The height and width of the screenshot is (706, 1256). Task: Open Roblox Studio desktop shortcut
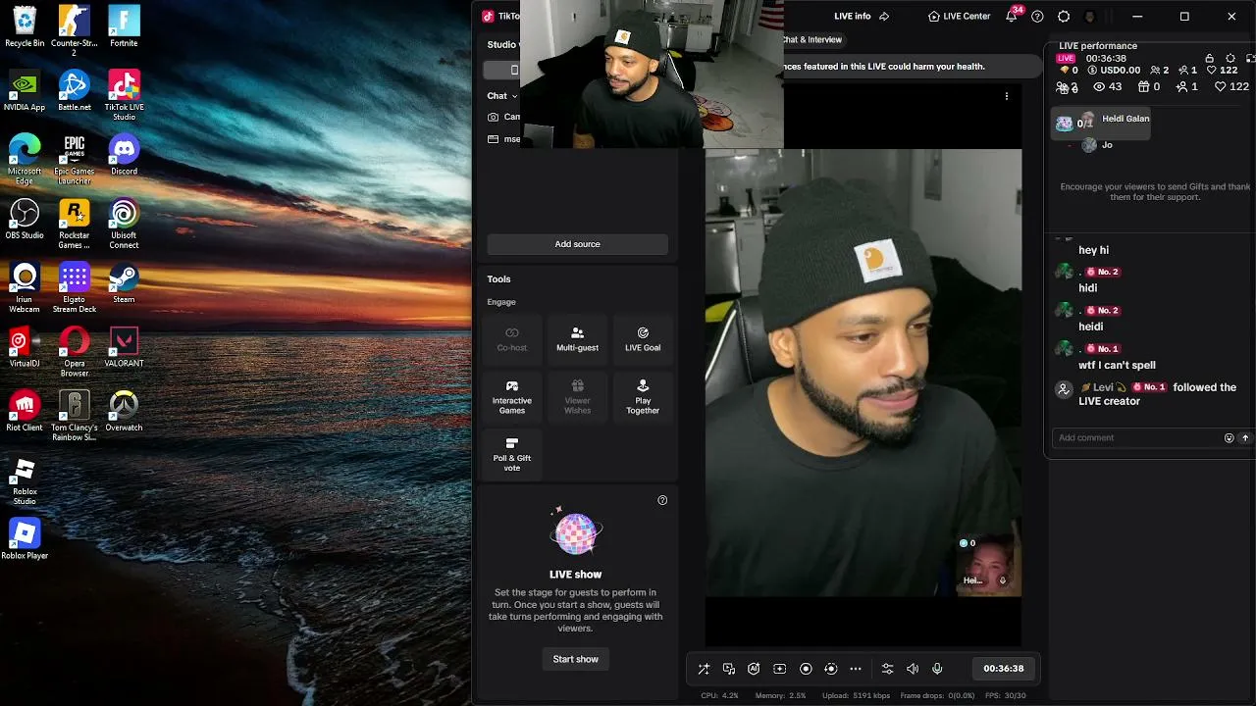click(x=25, y=480)
